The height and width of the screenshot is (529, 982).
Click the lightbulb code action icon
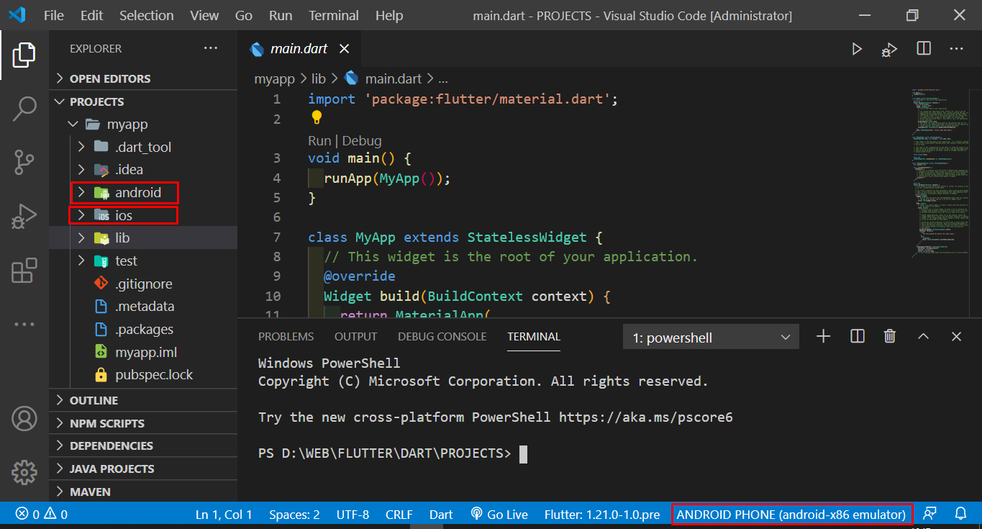click(317, 117)
